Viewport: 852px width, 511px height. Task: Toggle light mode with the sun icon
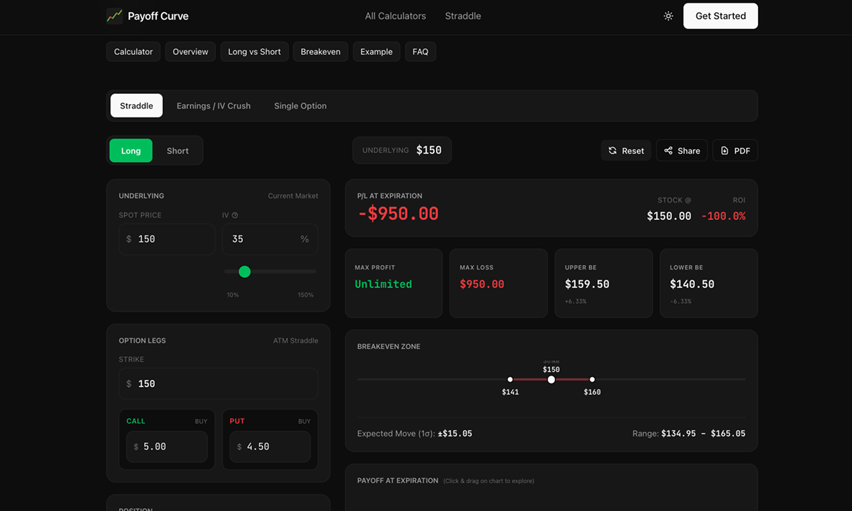[x=668, y=15]
